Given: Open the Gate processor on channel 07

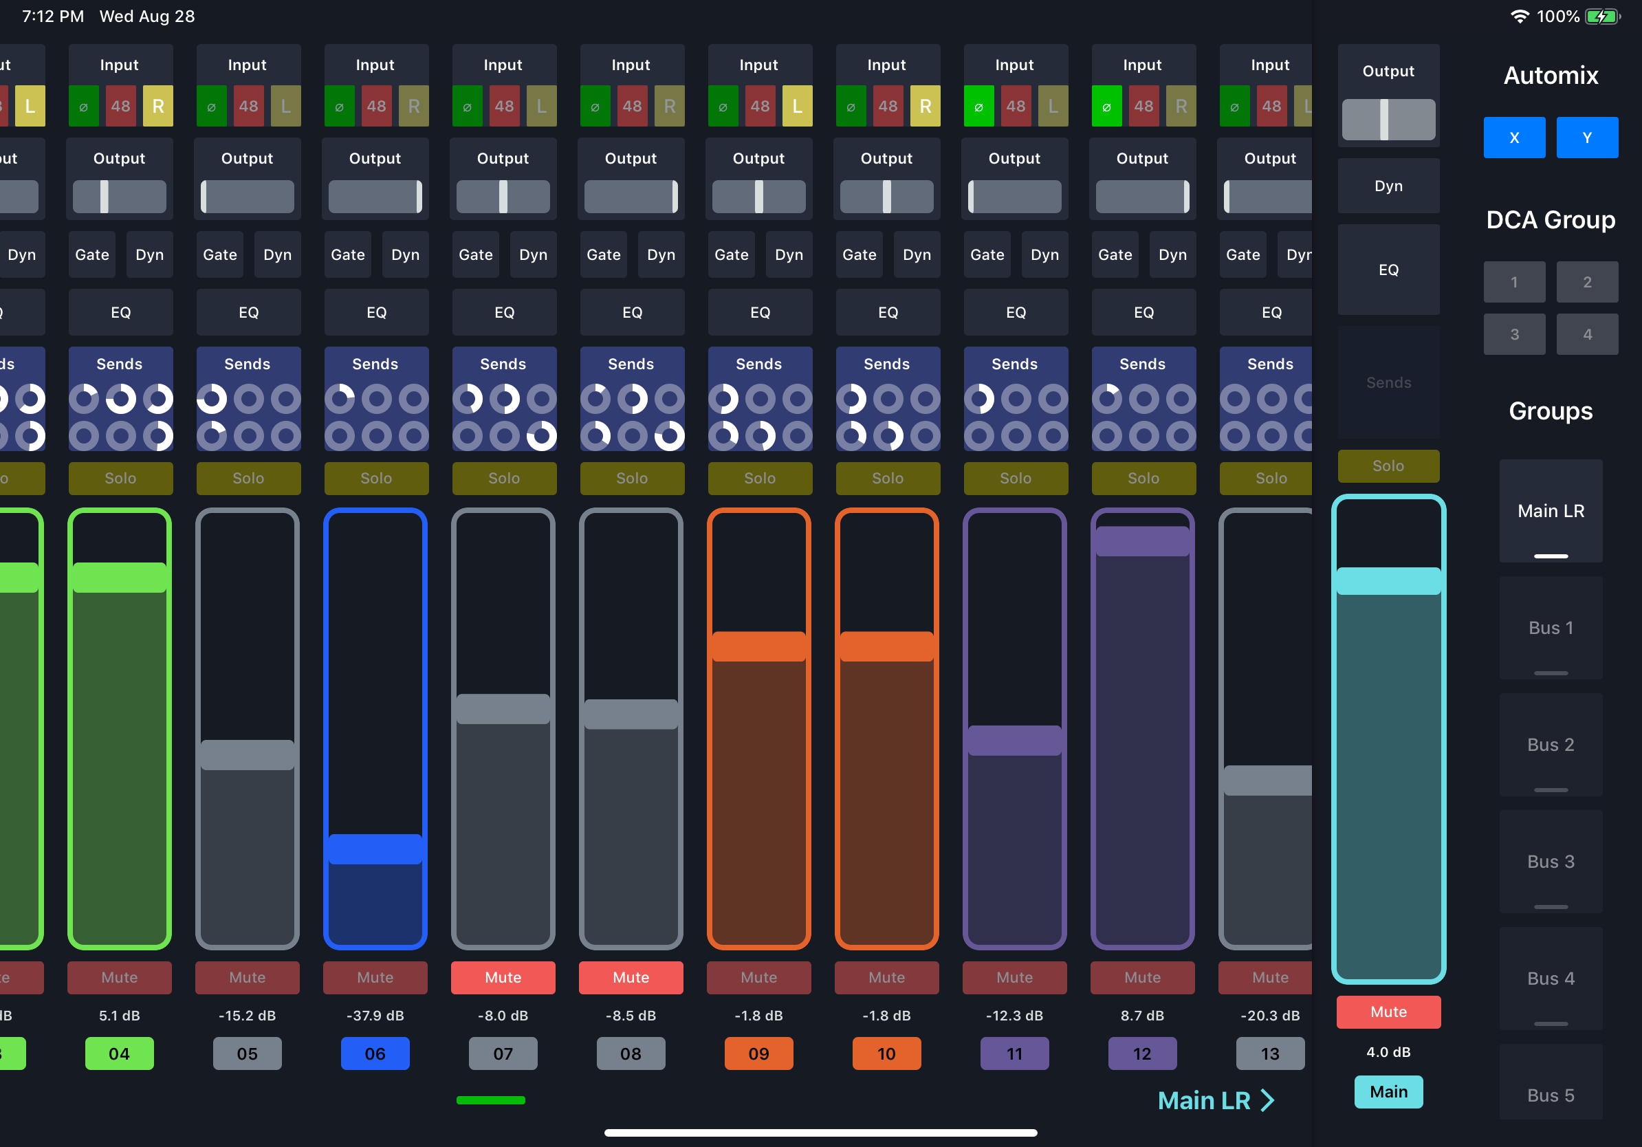Looking at the screenshot, I should (475, 254).
